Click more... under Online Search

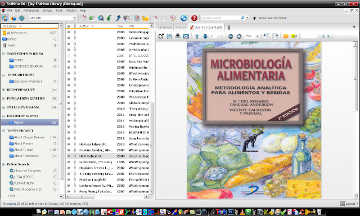point(13,195)
